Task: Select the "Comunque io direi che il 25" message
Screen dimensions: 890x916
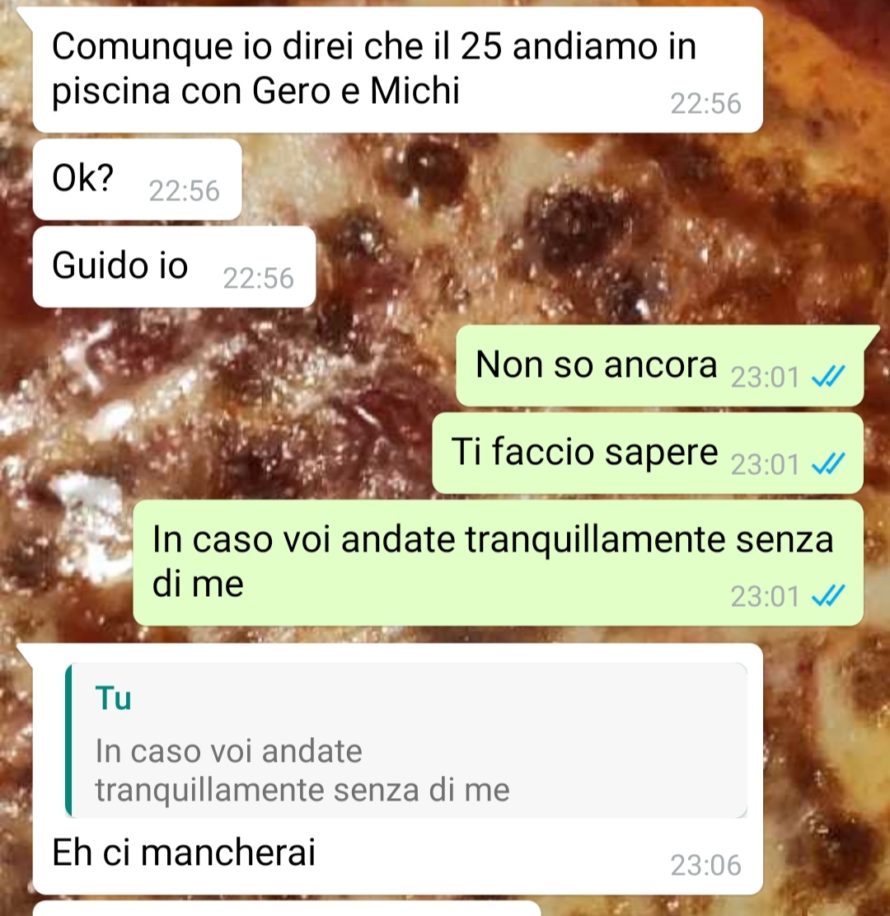Action: (398, 69)
